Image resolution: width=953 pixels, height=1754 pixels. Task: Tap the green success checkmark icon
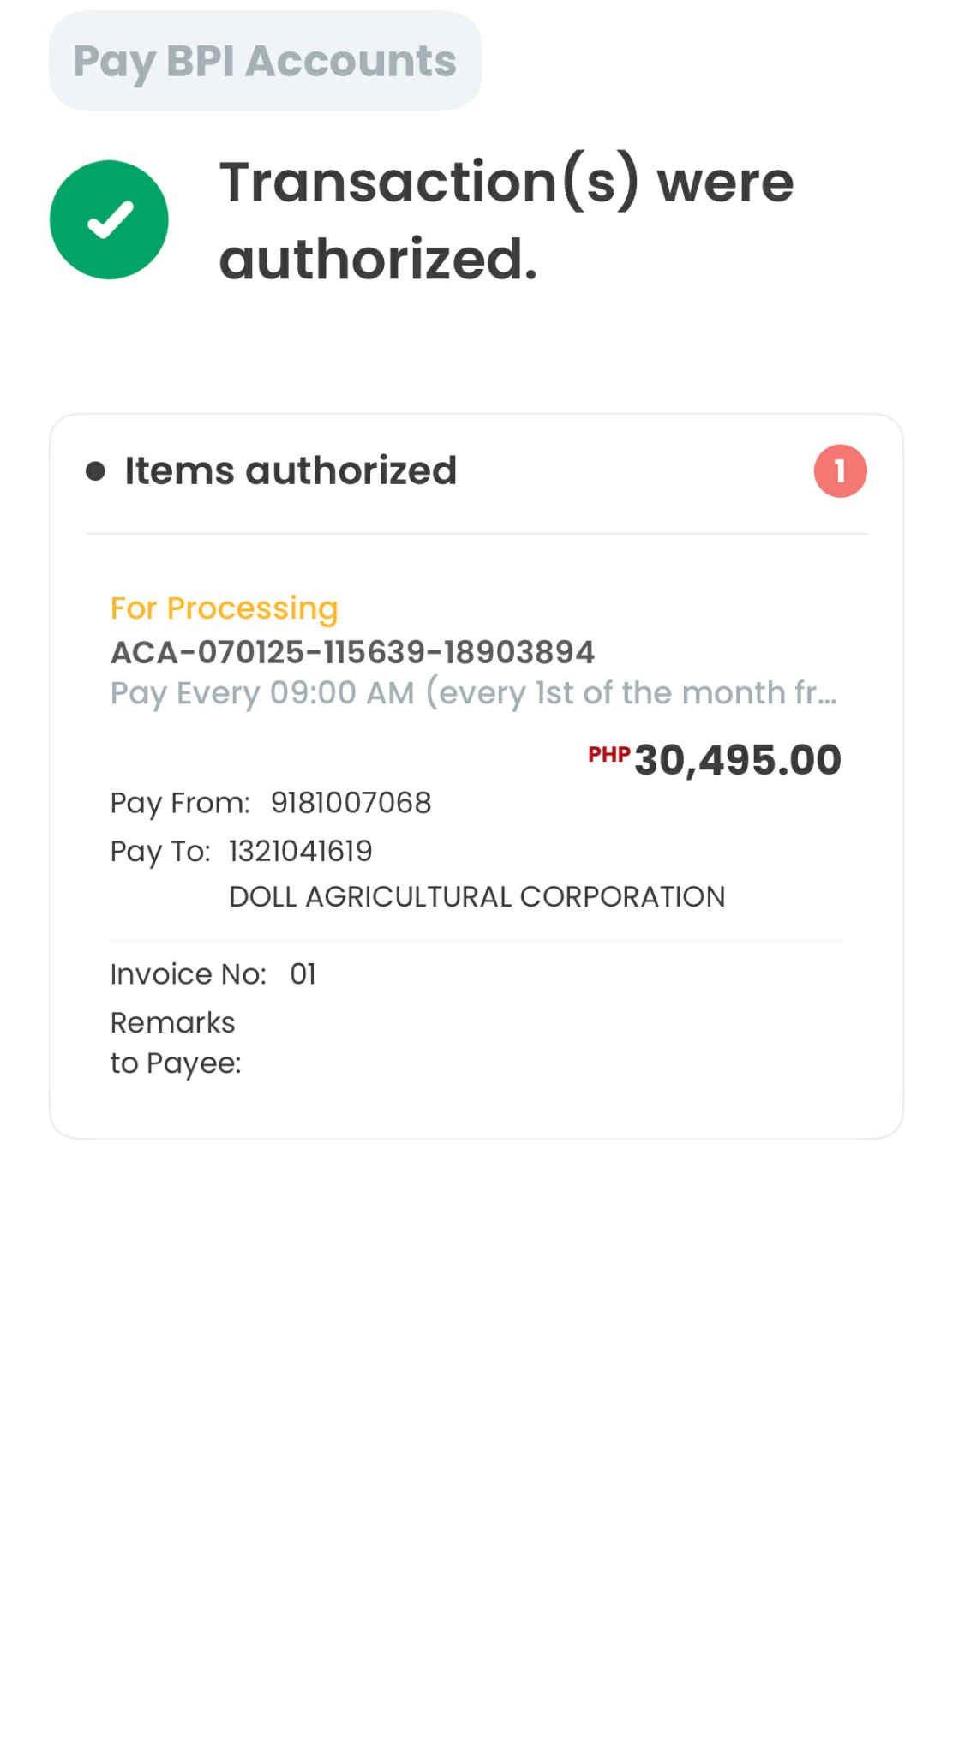(x=109, y=219)
